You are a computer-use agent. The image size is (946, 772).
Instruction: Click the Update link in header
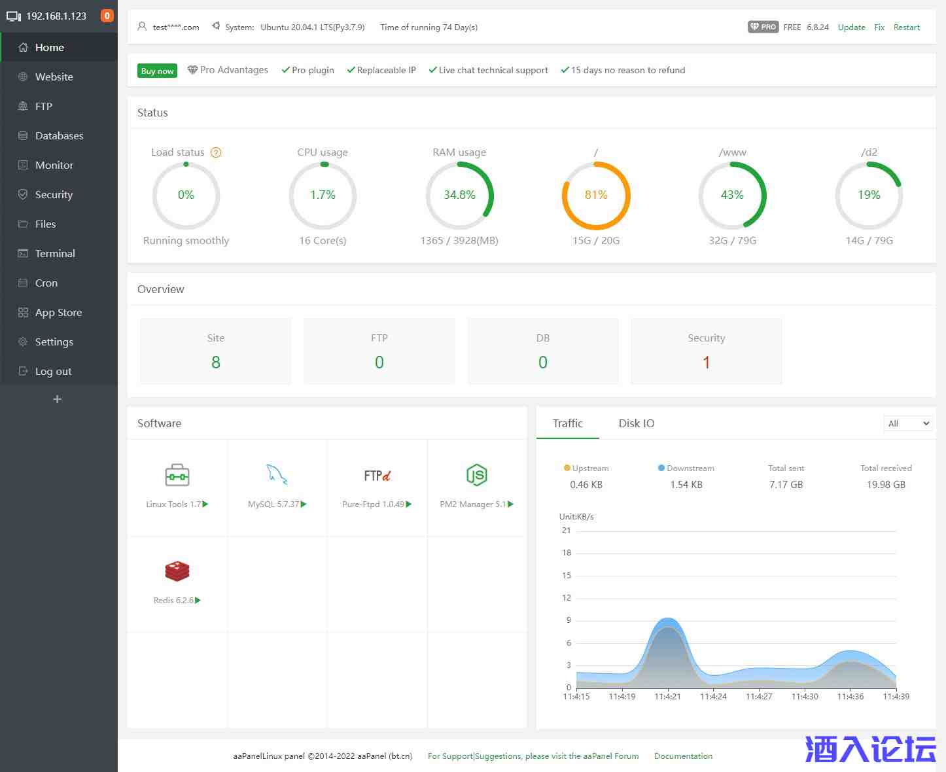pyautogui.click(x=851, y=27)
